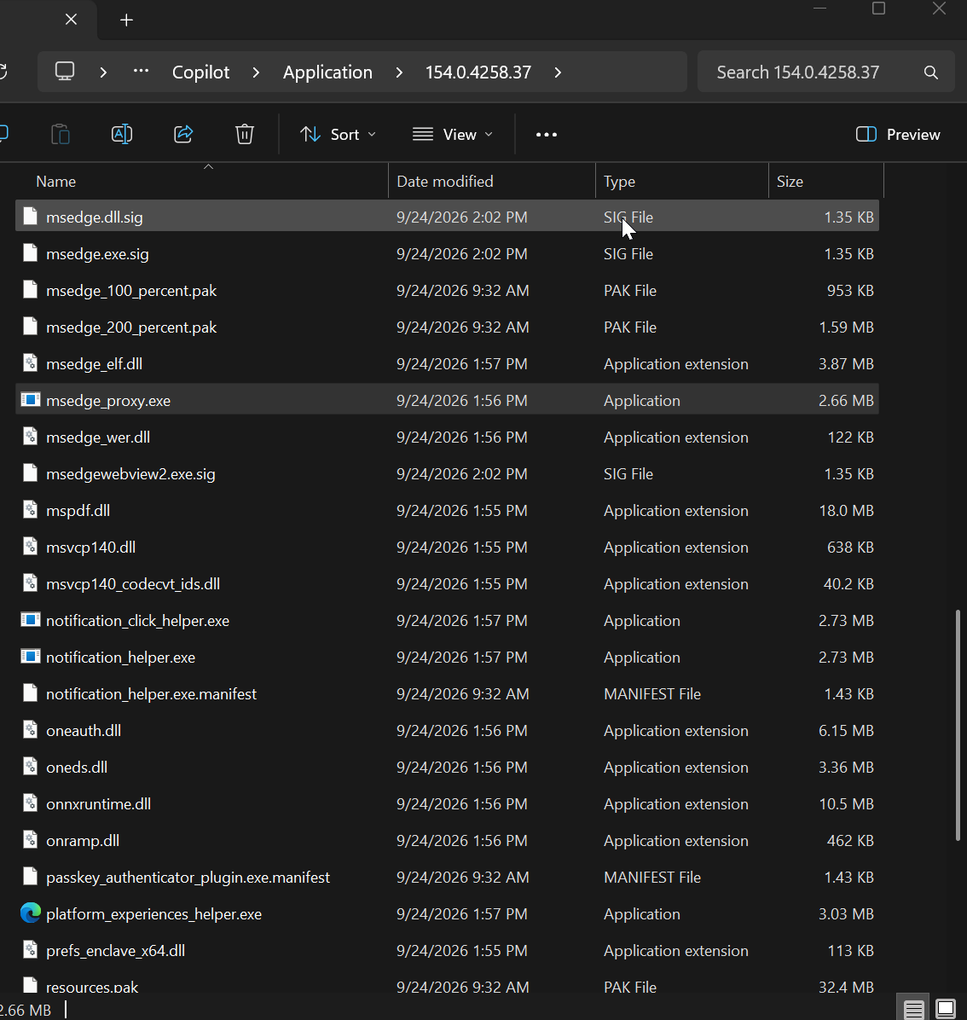This screenshot has height=1020, width=967.
Task: Click MANIFEST File type for passkey_authenticator_plugin.exe.manifest
Action: coord(652,877)
